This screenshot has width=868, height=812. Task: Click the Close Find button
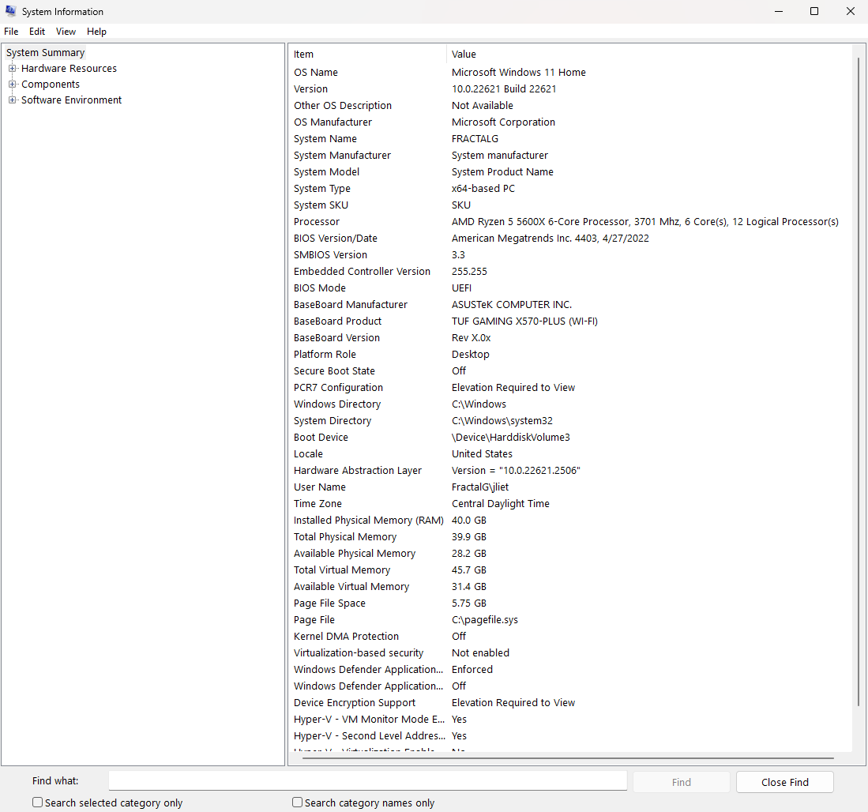(785, 782)
